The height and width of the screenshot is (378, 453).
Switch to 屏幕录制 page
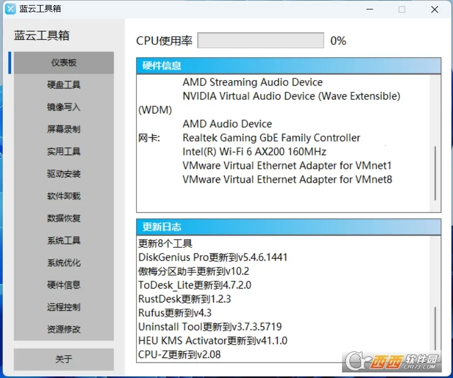click(64, 130)
